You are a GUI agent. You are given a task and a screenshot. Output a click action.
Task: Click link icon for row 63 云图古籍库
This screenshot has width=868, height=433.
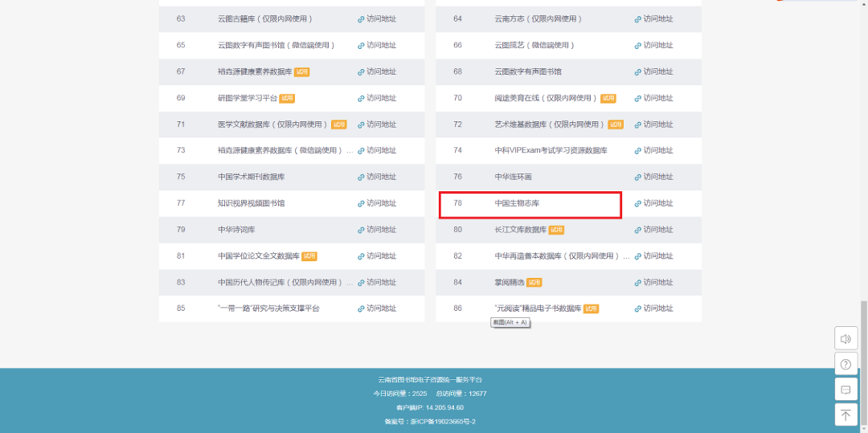[x=361, y=18]
